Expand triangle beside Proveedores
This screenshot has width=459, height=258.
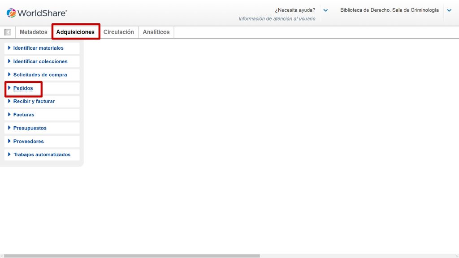pos(9,141)
